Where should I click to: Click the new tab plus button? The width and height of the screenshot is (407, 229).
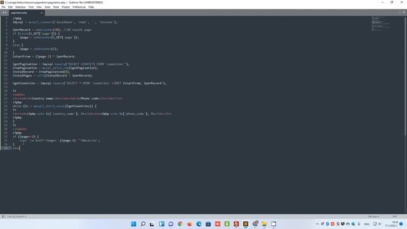[400, 13]
